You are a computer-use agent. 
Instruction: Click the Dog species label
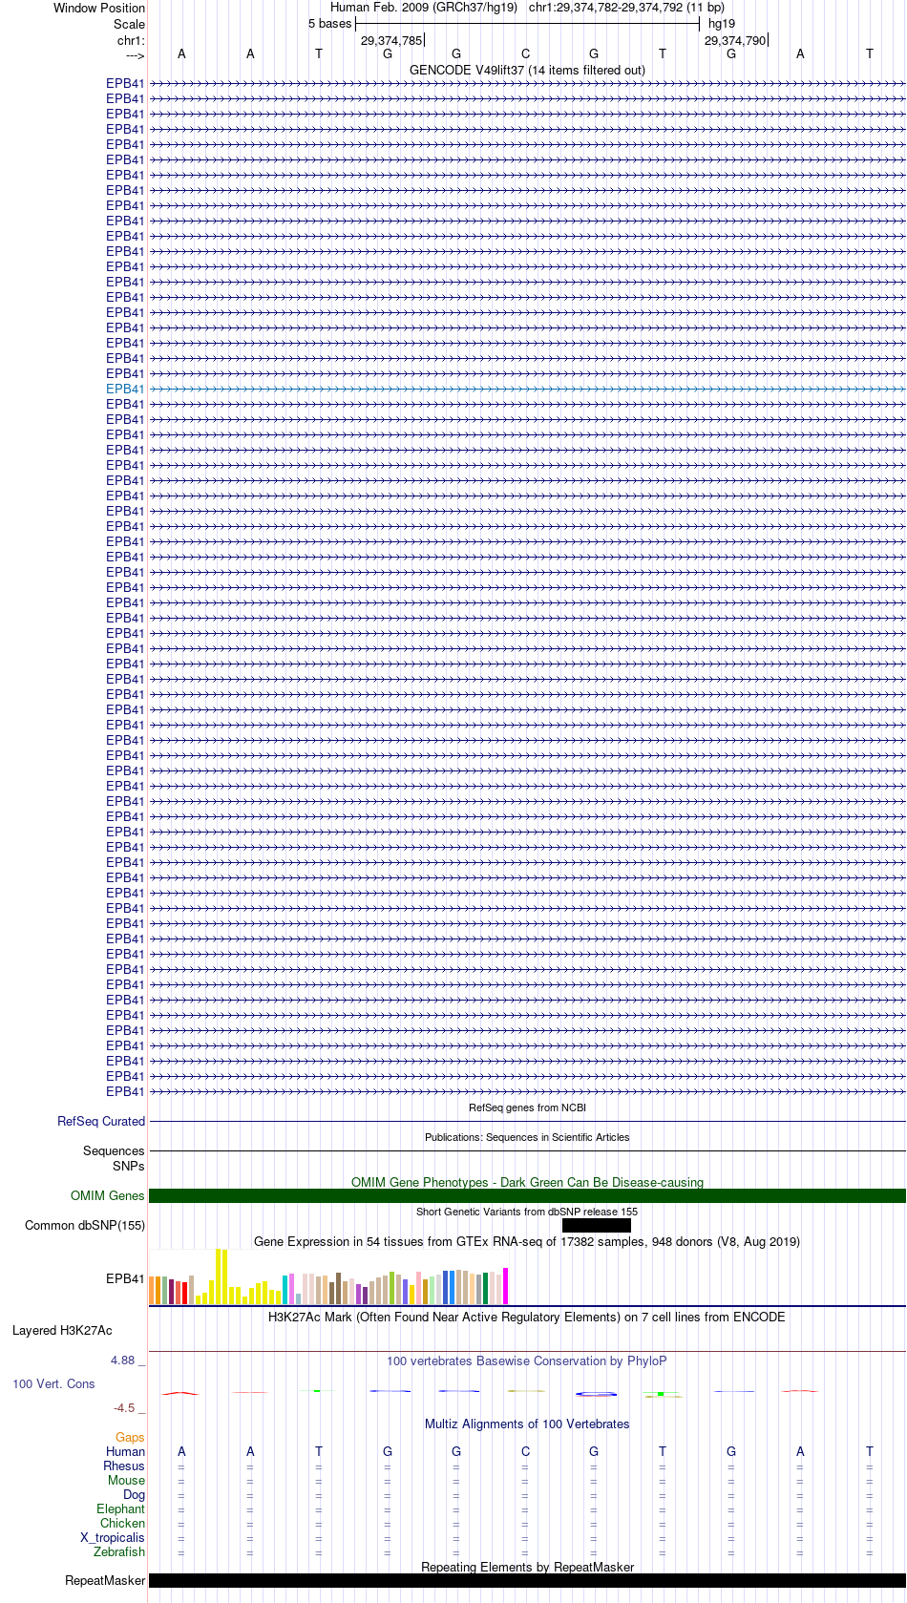pos(134,1494)
